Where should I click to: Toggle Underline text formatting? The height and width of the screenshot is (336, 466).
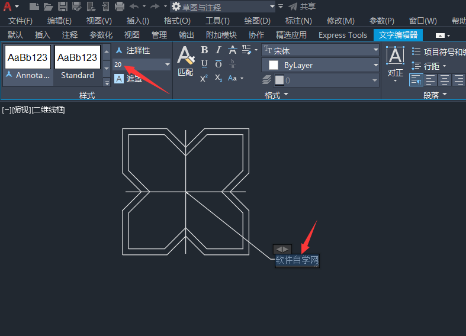pyautogui.click(x=204, y=64)
